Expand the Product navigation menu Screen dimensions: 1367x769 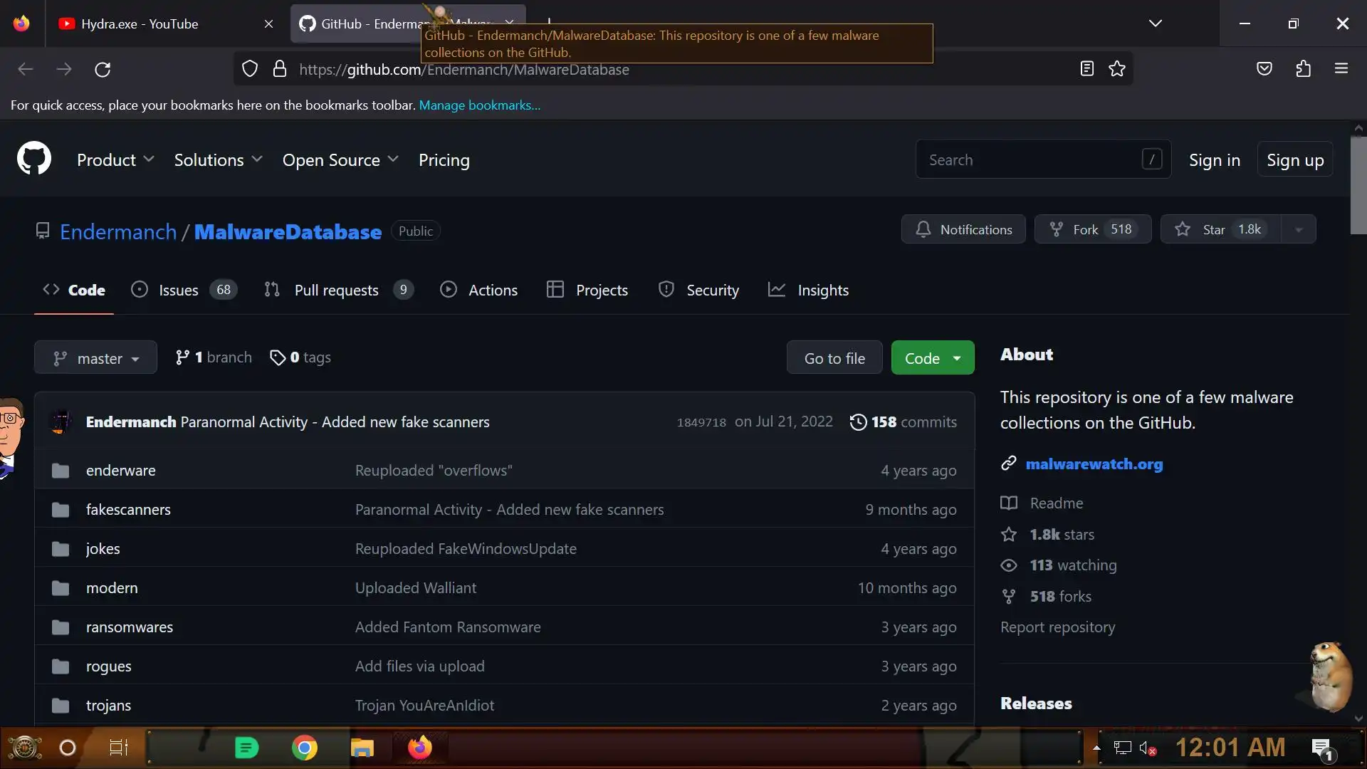point(115,160)
